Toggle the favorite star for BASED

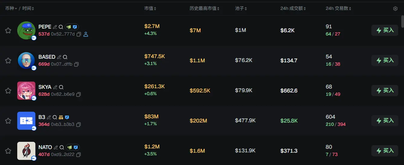click(x=8, y=61)
